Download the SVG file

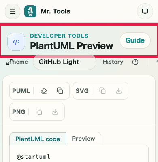(x=119, y=91)
